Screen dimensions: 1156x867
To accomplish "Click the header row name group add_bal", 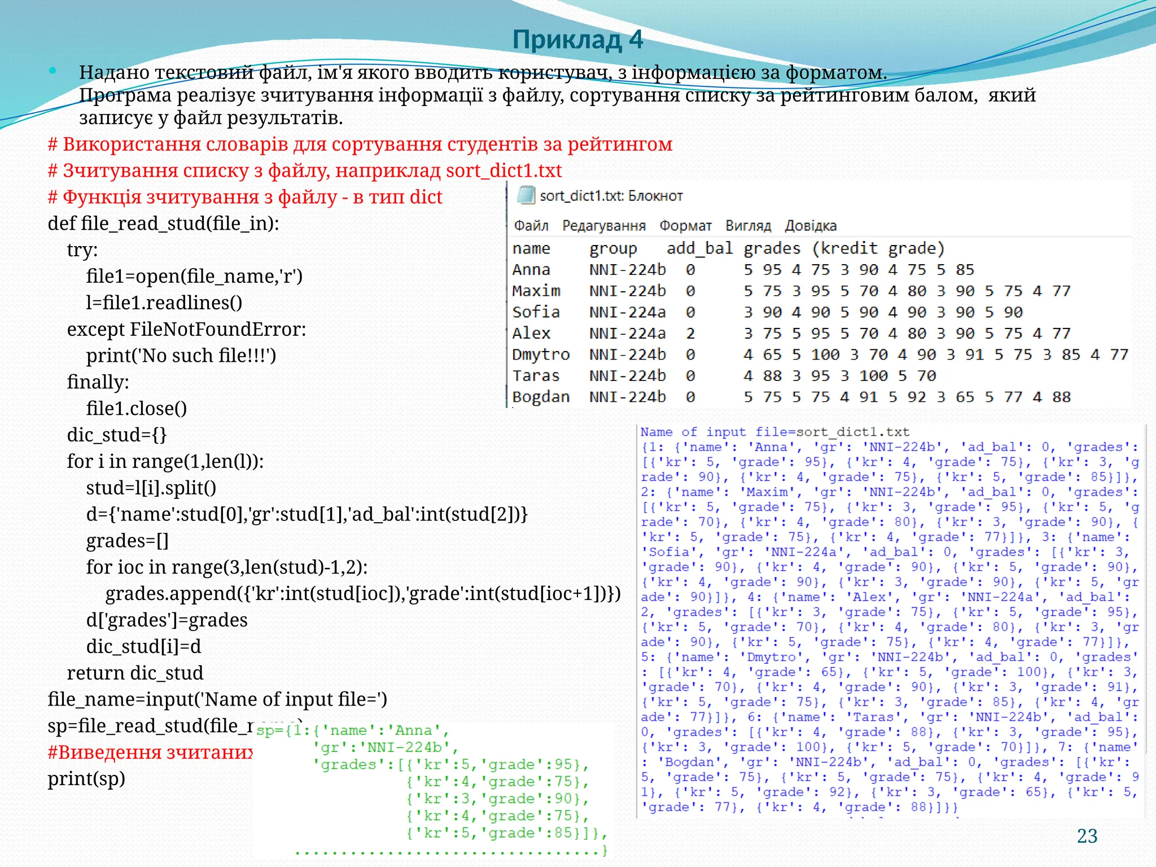I will [728, 248].
